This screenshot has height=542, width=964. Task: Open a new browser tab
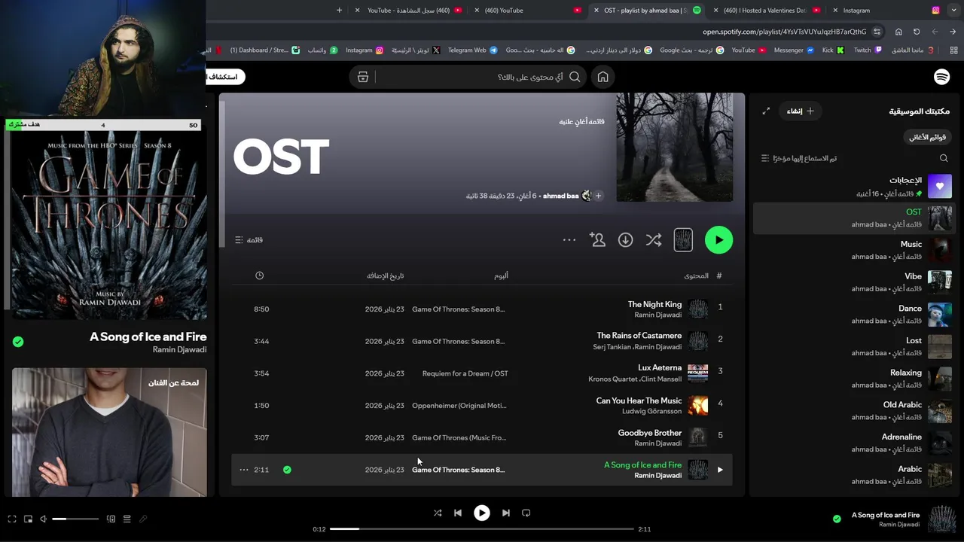pyautogui.click(x=339, y=11)
